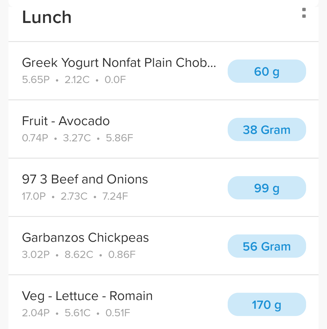This screenshot has width=327, height=329.
Task: Tap the avocado macros 0.74P 3.27C 5.86F
Action: coord(78,138)
